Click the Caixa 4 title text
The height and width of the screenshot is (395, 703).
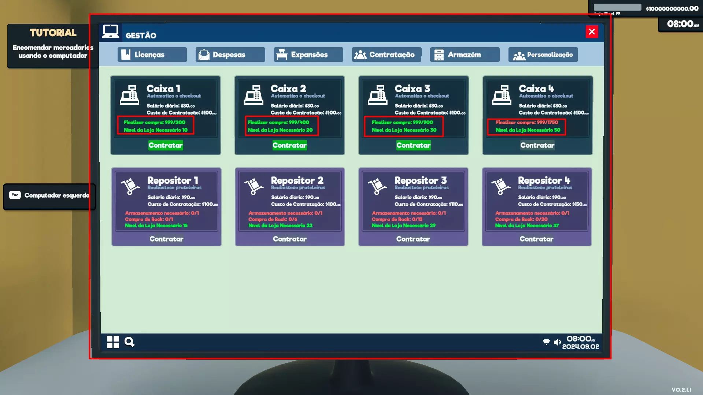click(x=537, y=89)
